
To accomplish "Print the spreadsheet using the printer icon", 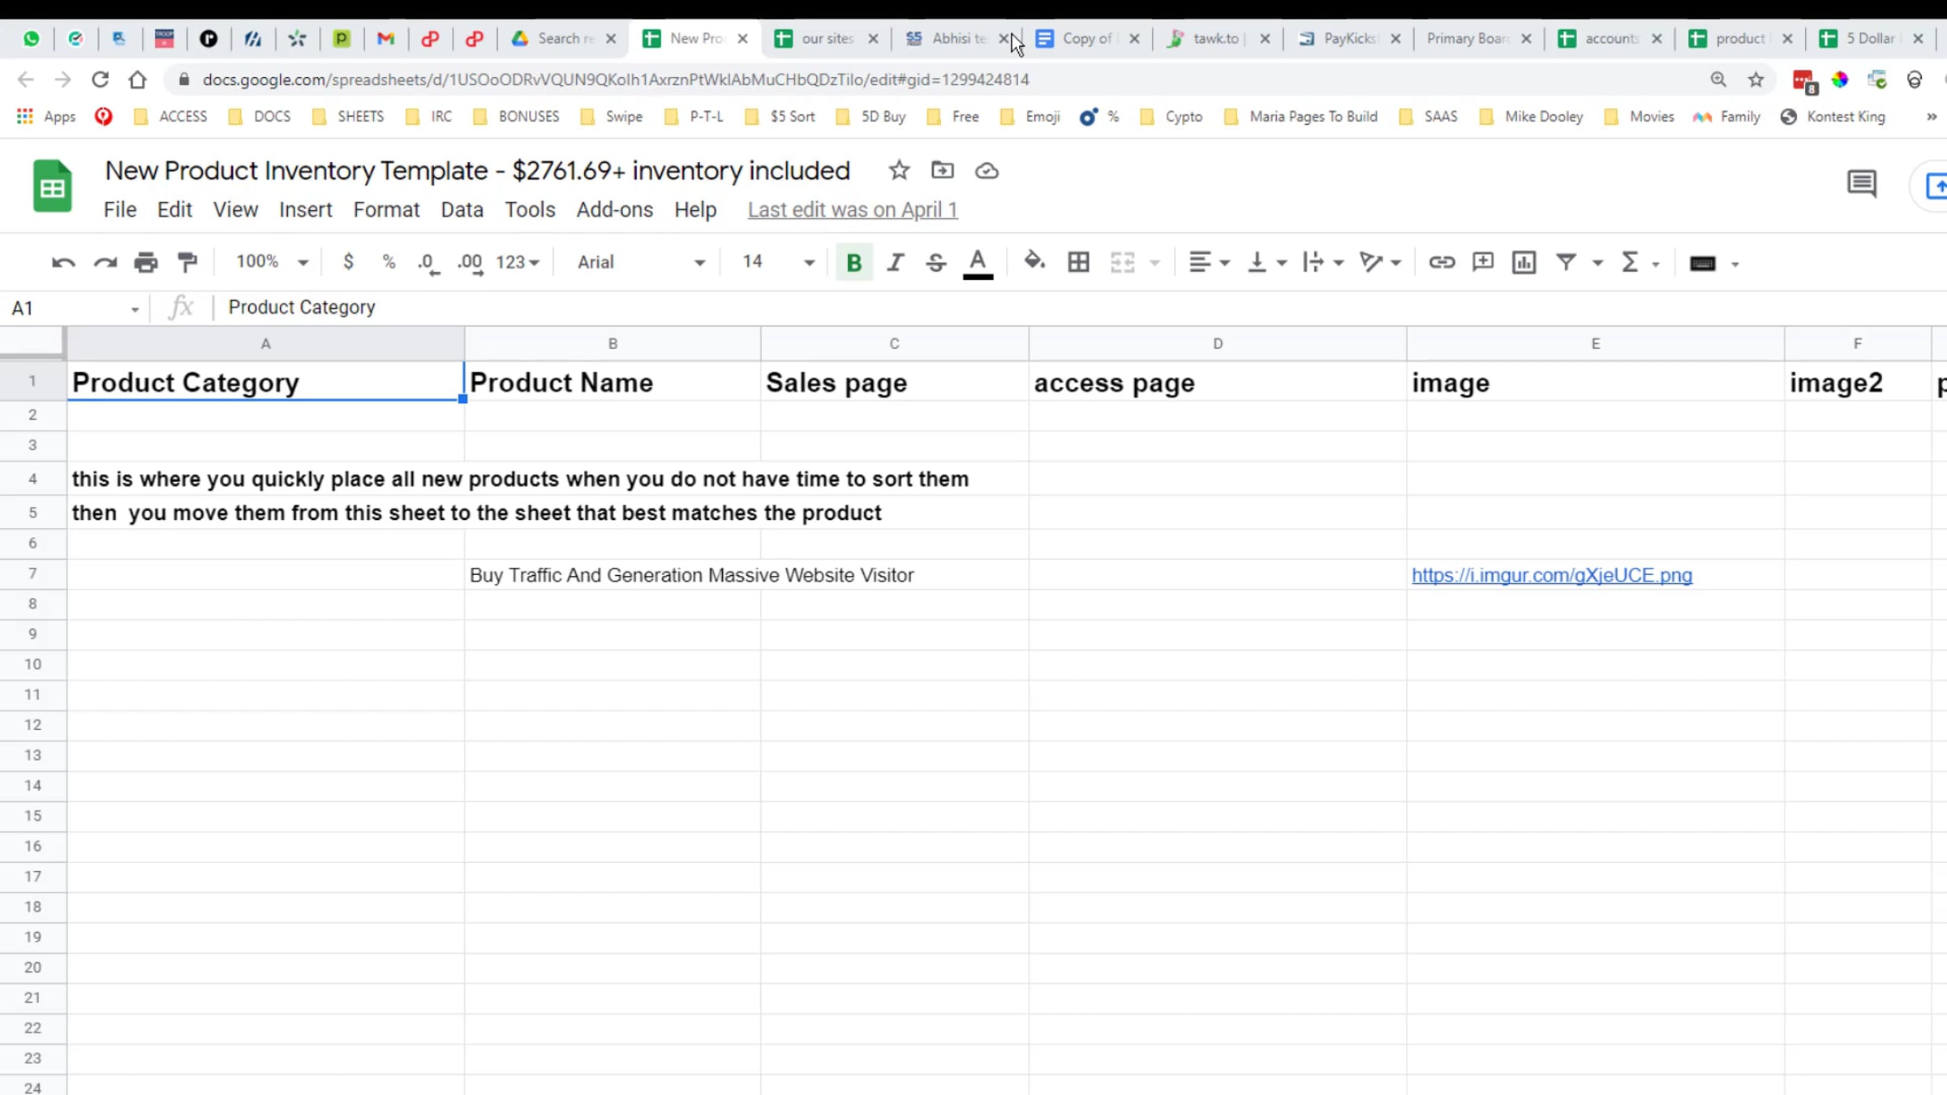I will 146,263.
